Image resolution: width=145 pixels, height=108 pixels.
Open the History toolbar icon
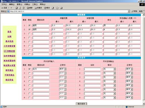point(53,8)
